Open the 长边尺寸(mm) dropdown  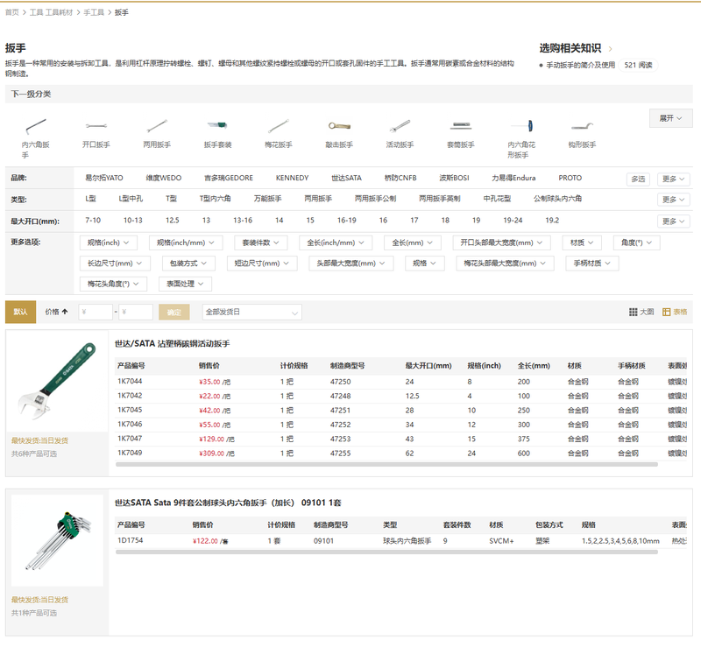click(x=115, y=264)
